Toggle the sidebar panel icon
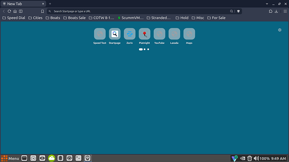This screenshot has height=162, width=289. click(x=21, y=11)
